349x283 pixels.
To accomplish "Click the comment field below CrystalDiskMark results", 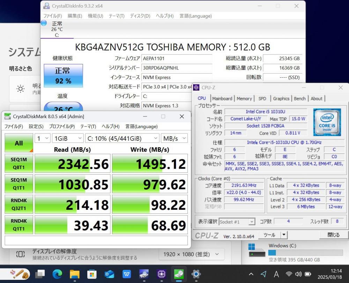I will click(x=96, y=240).
